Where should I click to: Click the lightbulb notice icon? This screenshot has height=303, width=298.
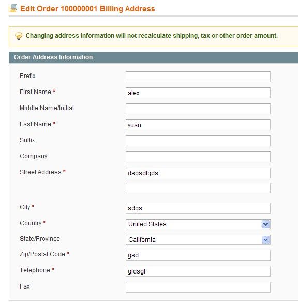point(19,36)
